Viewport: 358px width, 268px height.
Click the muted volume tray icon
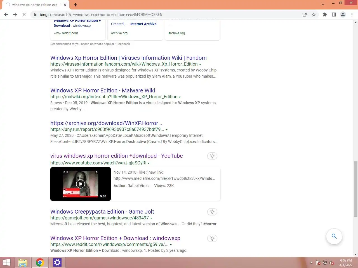click(332, 263)
